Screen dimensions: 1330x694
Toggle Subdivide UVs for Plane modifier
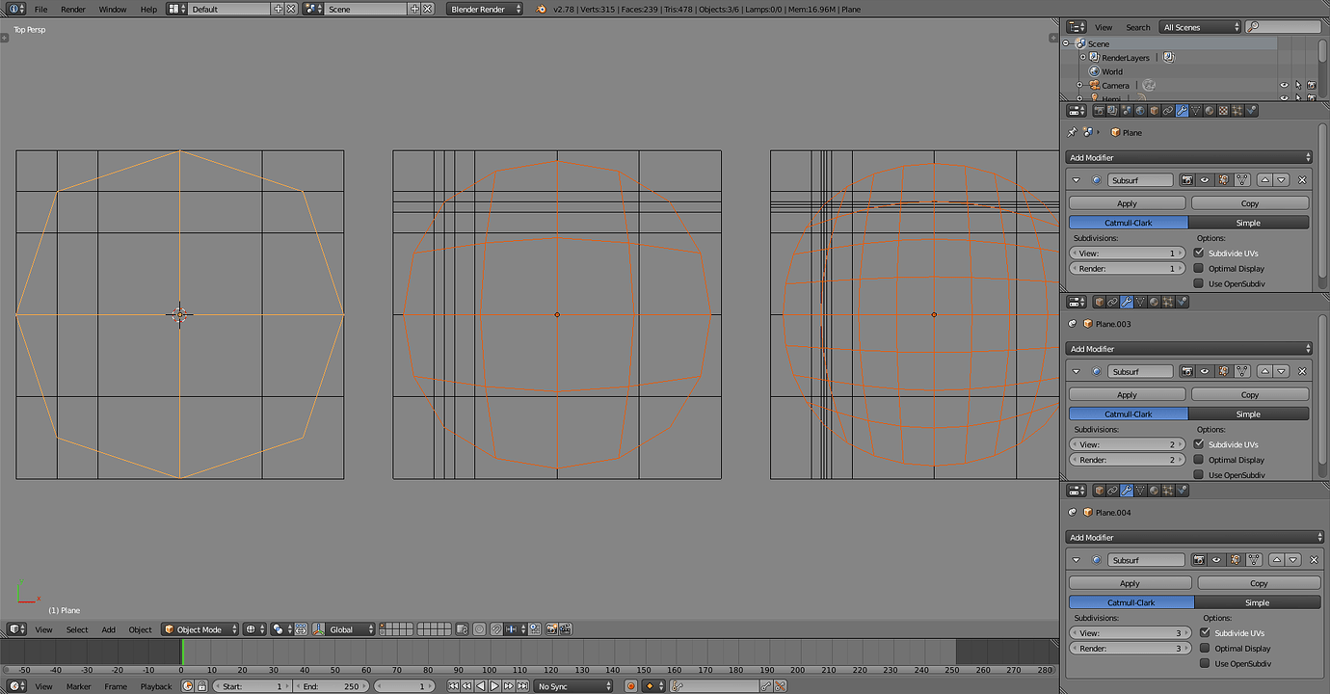[x=1199, y=254]
